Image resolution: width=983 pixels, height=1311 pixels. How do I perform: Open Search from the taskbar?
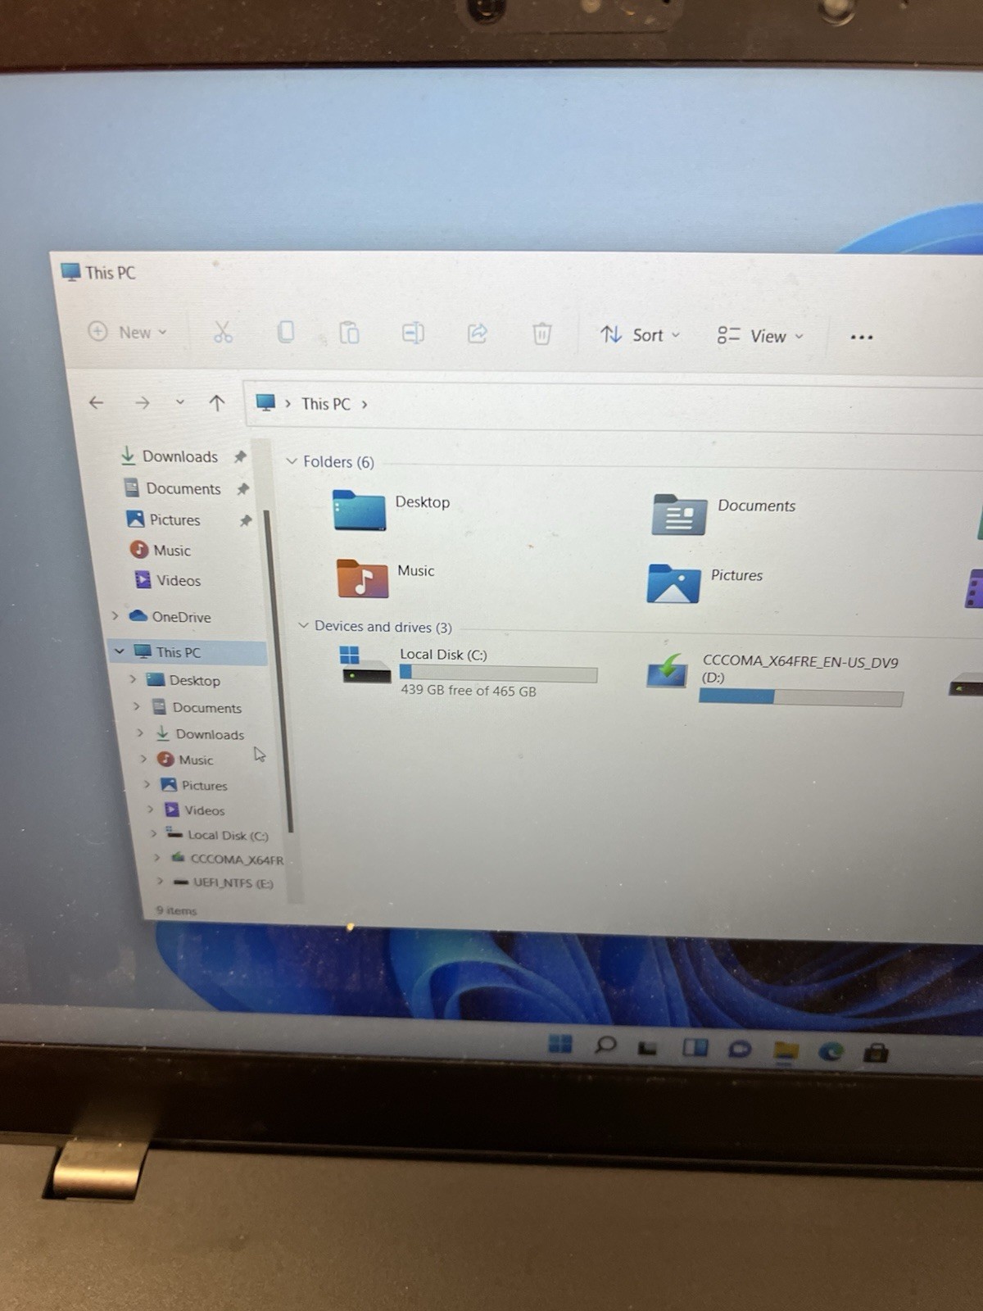tap(605, 1045)
